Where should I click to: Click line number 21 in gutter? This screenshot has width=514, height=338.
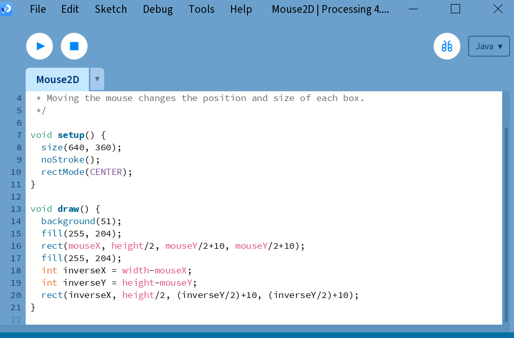16,308
